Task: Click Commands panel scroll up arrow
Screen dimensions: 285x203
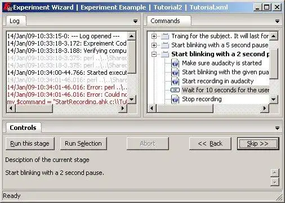Action: pos(274,36)
